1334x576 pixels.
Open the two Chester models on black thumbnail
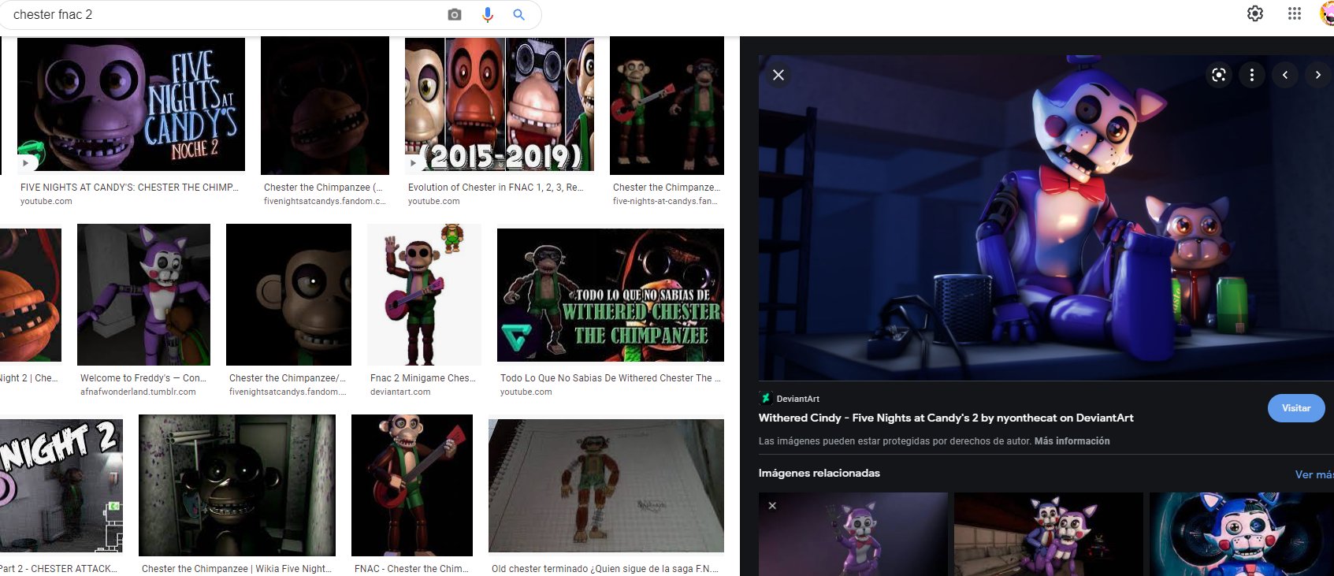tap(667, 106)
